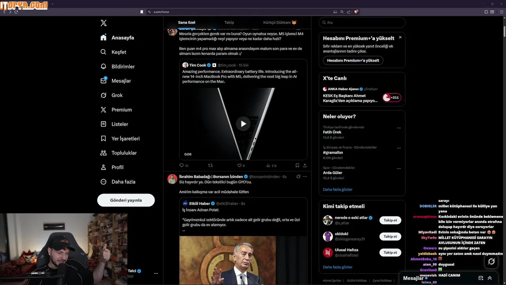Click Gönderi yayınla button
The image size is (506, 285).
[126, 200]
